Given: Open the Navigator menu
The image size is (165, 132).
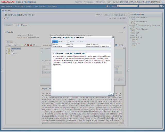Looking at the screenshot, I should pos(10,6).
